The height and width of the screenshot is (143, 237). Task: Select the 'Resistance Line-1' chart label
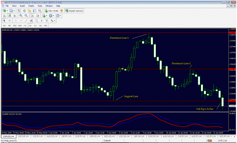click(x=119, y=38)
